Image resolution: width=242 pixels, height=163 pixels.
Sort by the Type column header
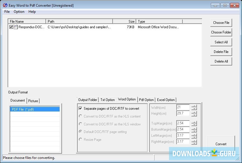[159, 22]
